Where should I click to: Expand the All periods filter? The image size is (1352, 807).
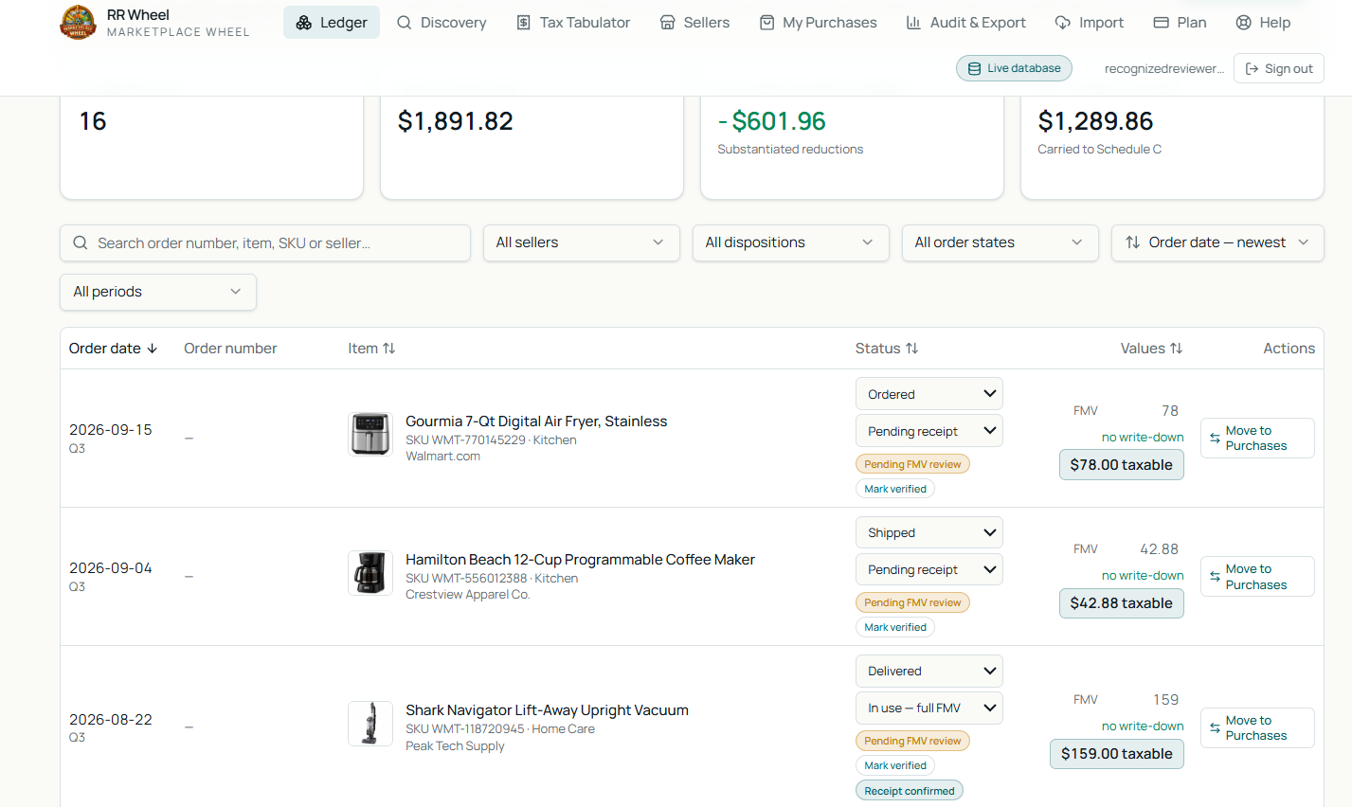coord(158,292)
